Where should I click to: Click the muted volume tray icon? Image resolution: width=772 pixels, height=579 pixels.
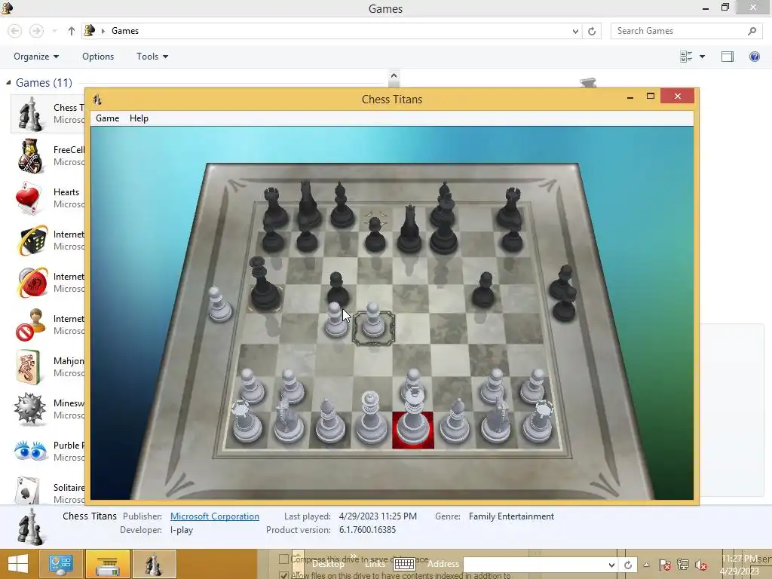[x=701, y=565]
